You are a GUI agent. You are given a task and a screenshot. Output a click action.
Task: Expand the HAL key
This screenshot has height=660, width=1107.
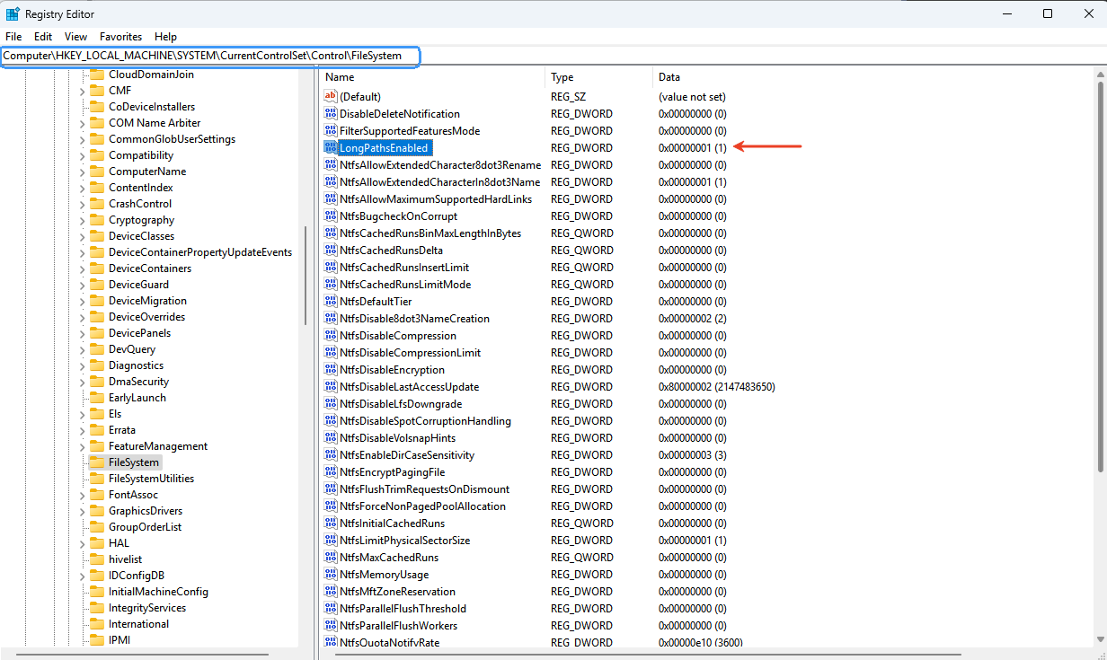click(x=82, y=543)
